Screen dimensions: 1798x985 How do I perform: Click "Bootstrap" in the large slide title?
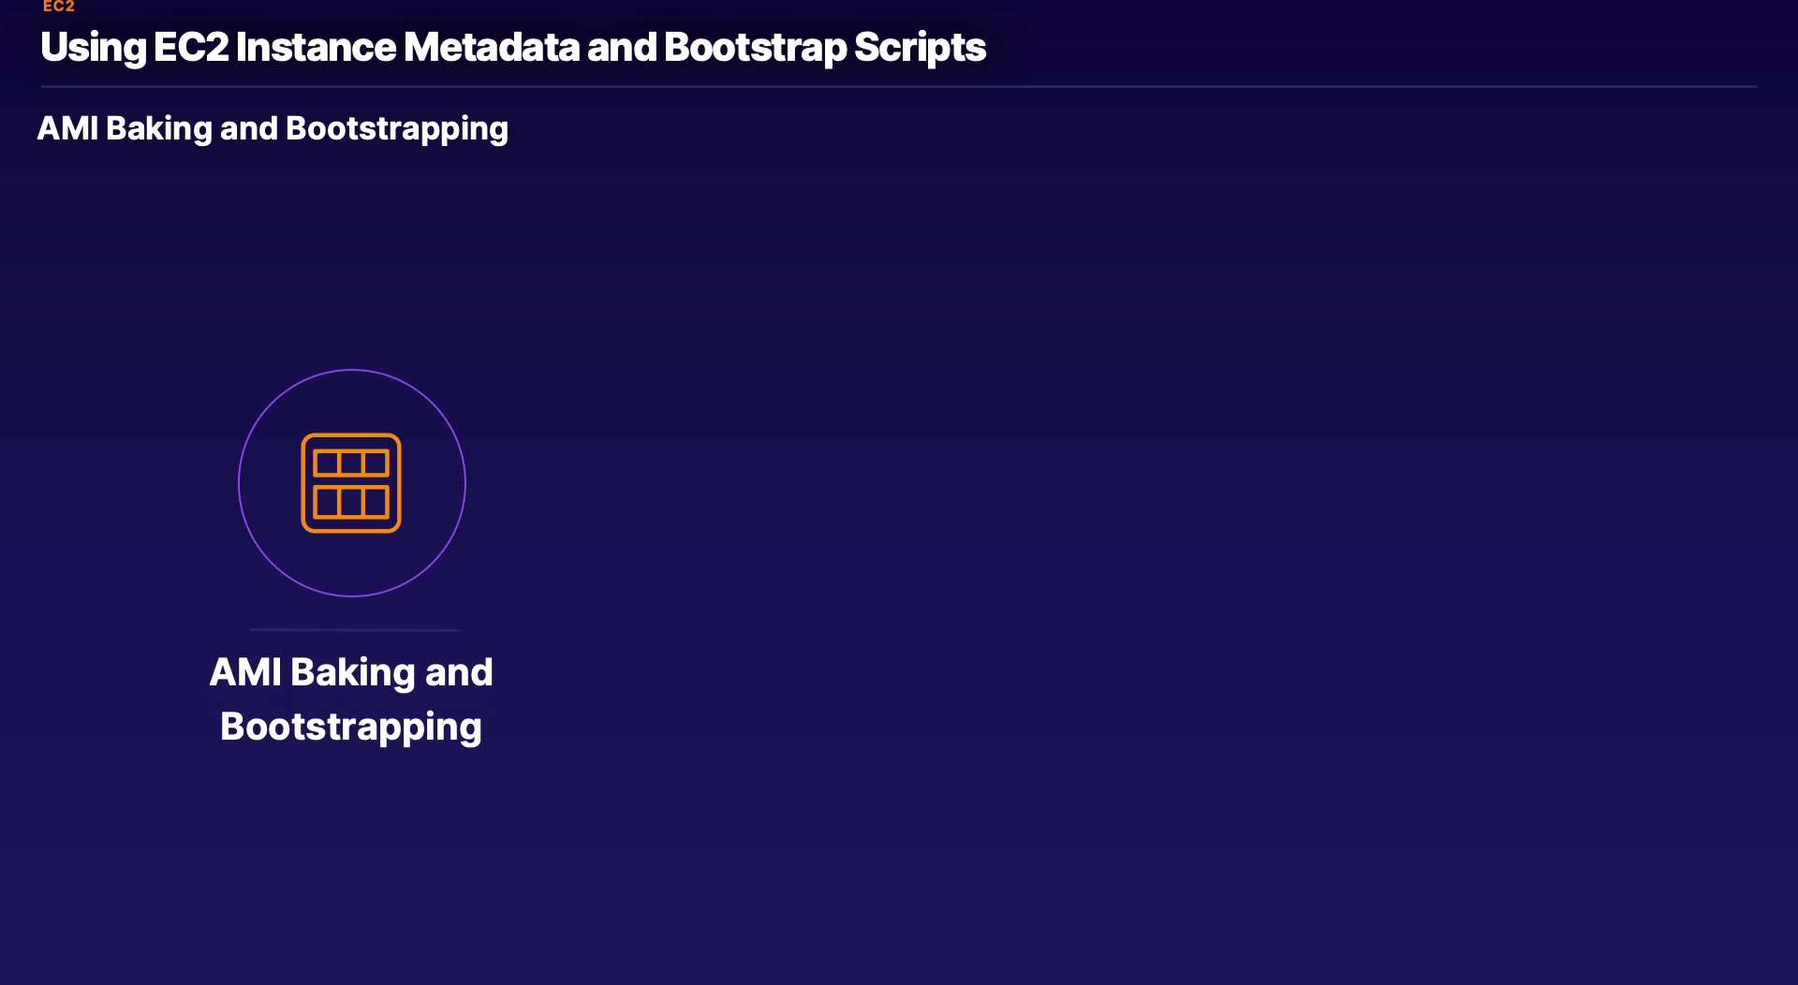[755, 48]
